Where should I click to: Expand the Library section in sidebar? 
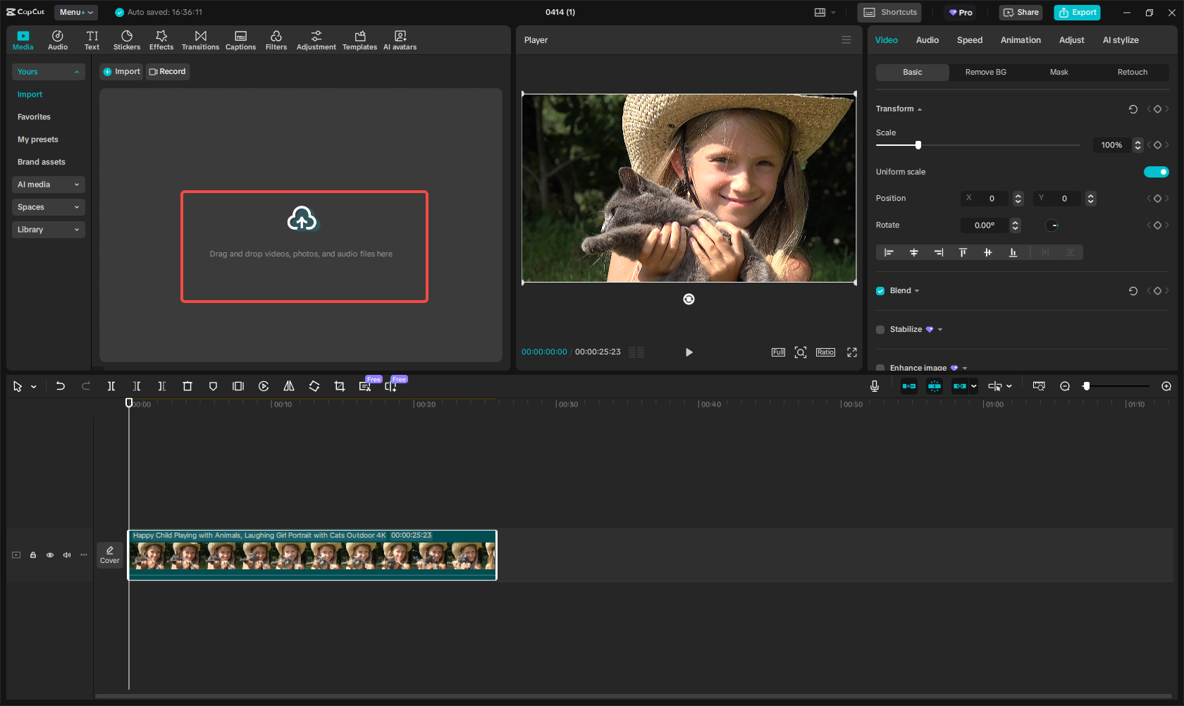pos(48,230)
